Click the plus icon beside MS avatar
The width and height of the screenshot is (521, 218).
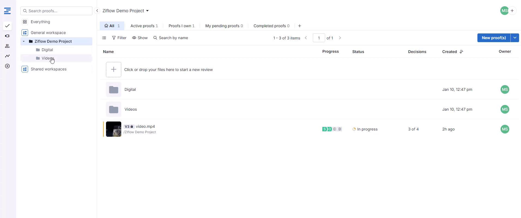pos(512,11)
